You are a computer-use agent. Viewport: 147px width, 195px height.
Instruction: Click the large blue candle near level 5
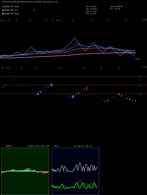pyautogui.click(x=51, y=85)
